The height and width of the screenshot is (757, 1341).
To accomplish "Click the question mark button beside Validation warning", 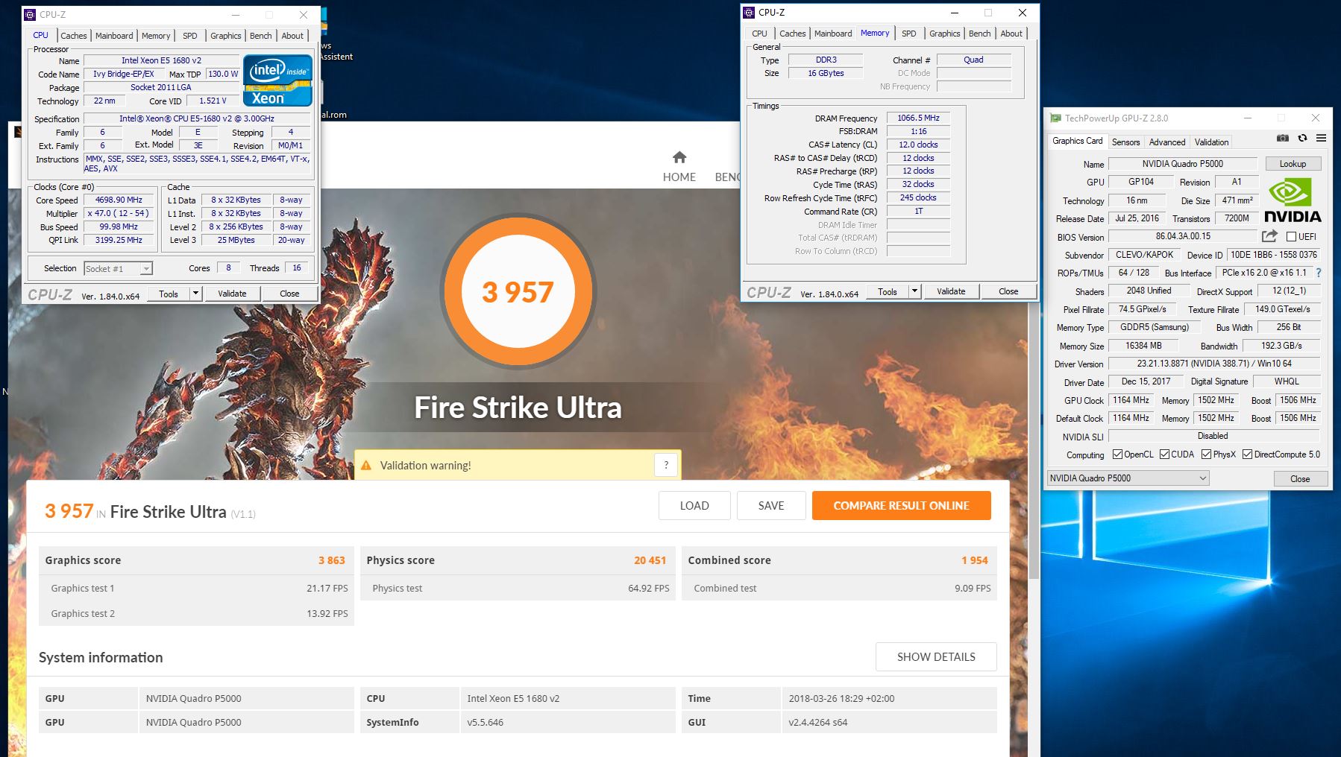I will point(666,465).
